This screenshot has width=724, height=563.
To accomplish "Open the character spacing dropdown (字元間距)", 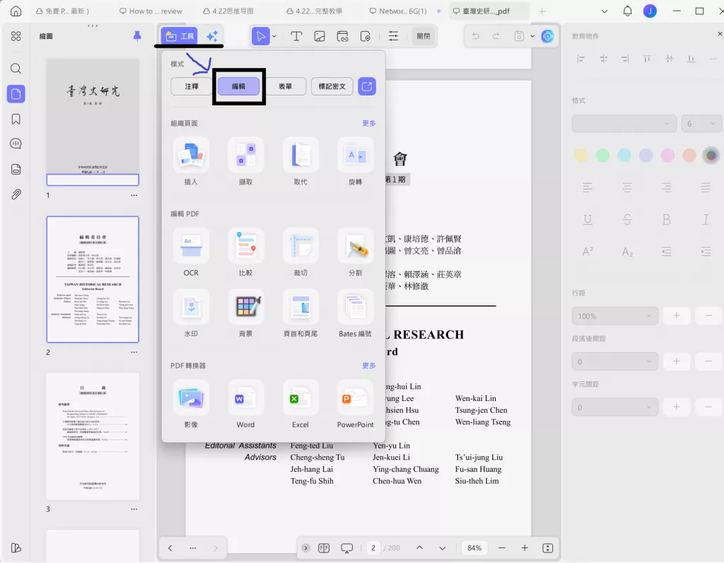I will click(x=614, y=407).
